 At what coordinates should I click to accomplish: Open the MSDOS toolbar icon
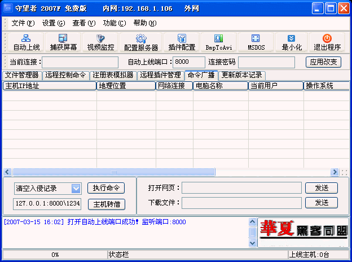tap(256, 43)
